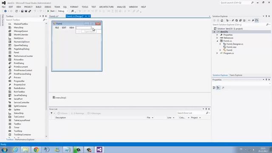
Task: Switch to the Team Explorer tab
Action: [x=236, y=75]
